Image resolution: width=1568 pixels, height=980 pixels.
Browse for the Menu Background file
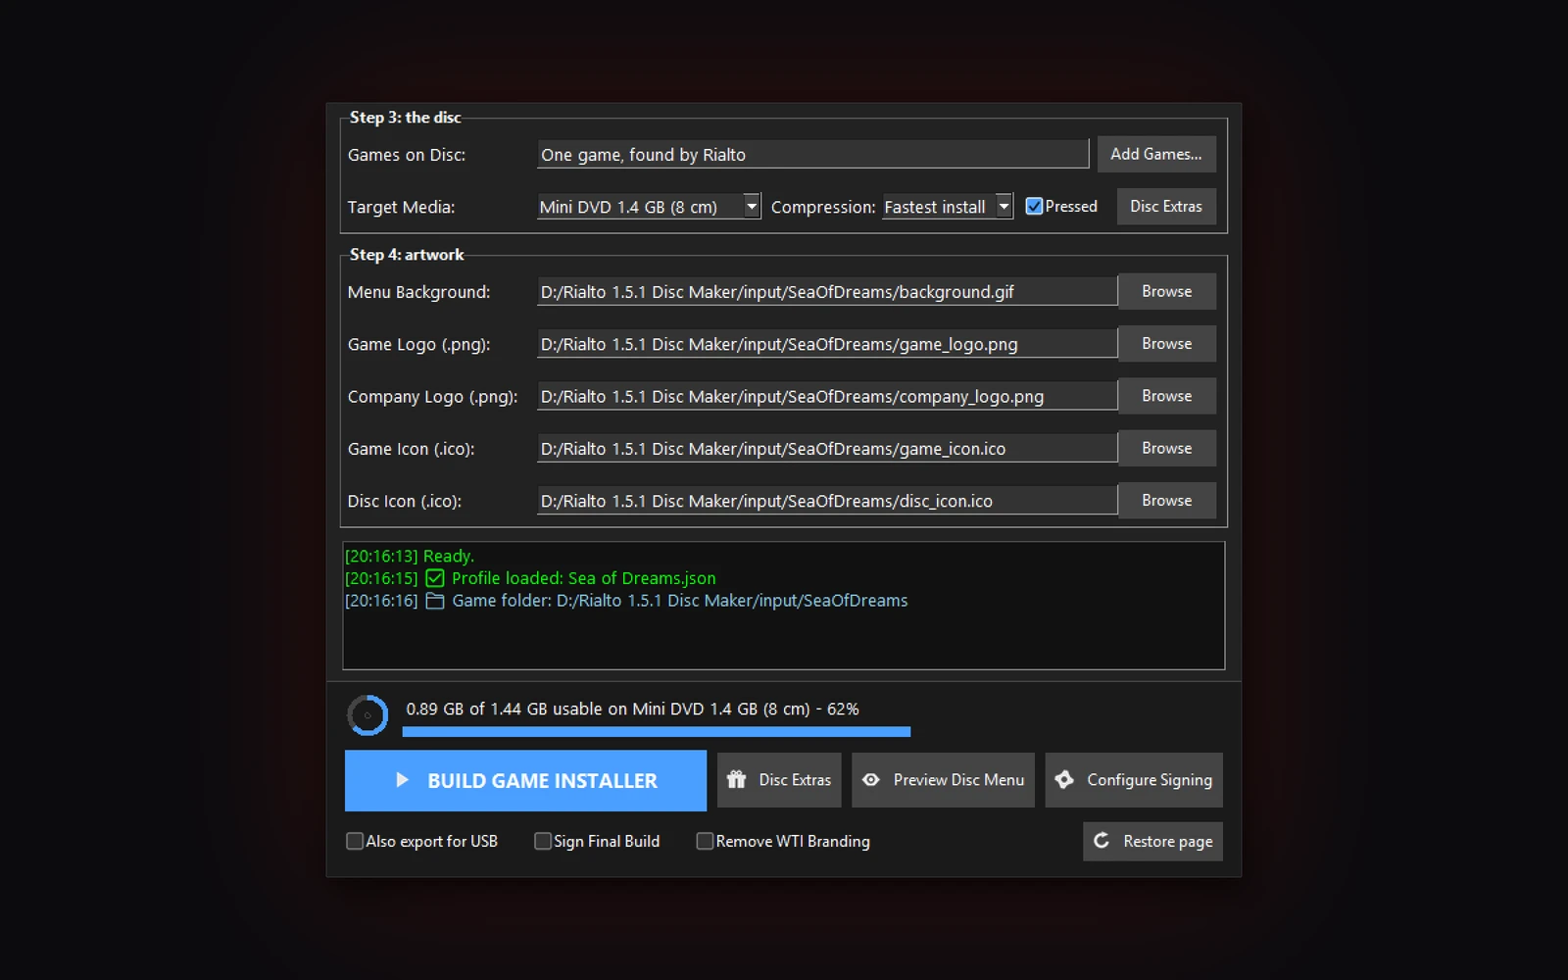(x=1167, y=291)
